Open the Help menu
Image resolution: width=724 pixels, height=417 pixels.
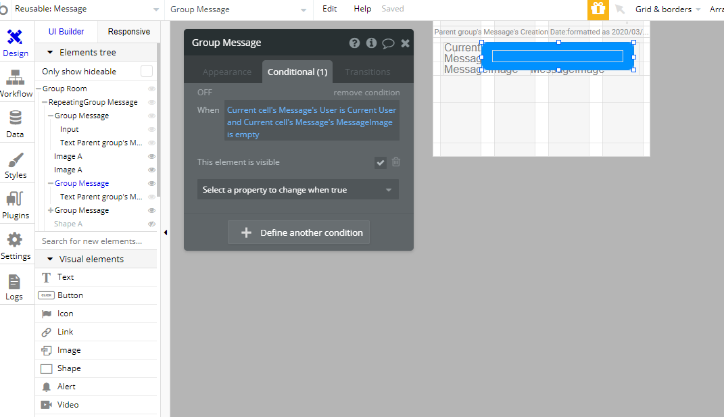[x=362, y=9]
